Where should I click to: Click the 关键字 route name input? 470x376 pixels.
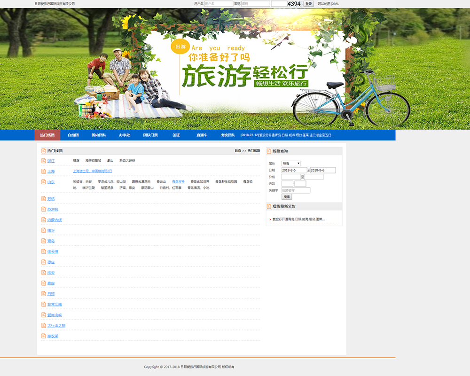[x=296, y=190]
